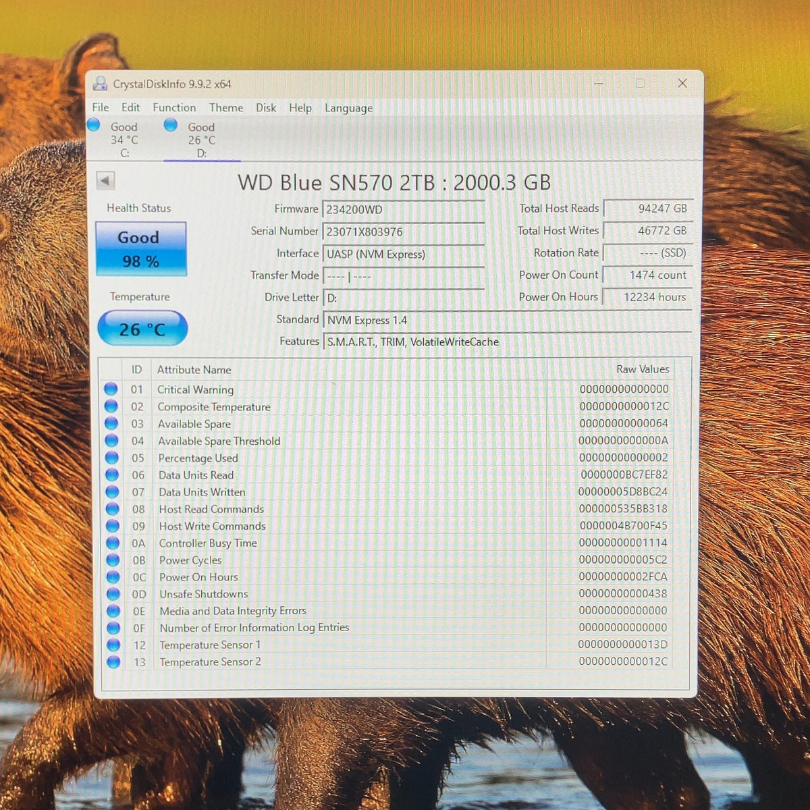Click the Interface field UASP (NVM Express)

[404, 254]
